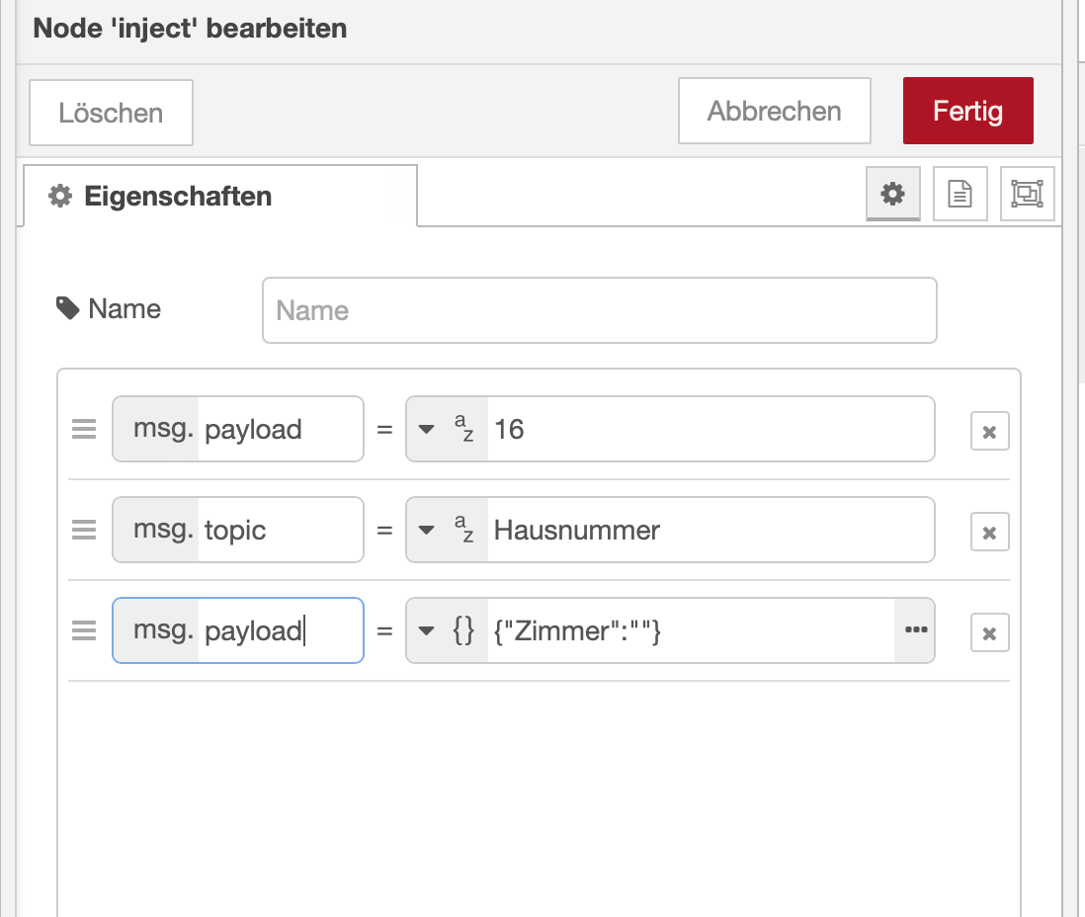Open the node properties gear icon

pos(893,194)
